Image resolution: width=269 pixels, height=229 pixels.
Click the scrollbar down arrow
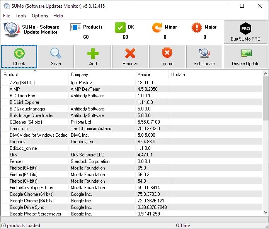point(266,212)
